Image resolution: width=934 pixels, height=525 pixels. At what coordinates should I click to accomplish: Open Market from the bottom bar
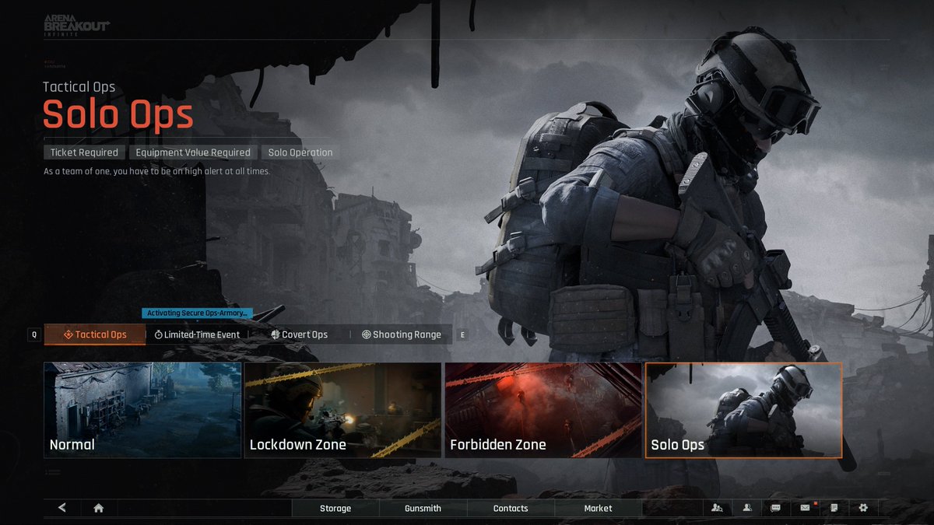[598, 508]
